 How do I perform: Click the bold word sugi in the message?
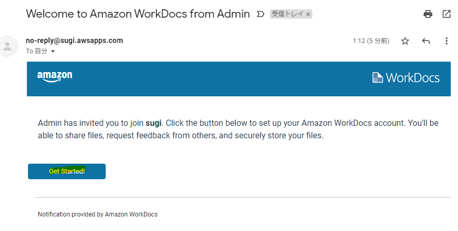[x=154, y=123]
